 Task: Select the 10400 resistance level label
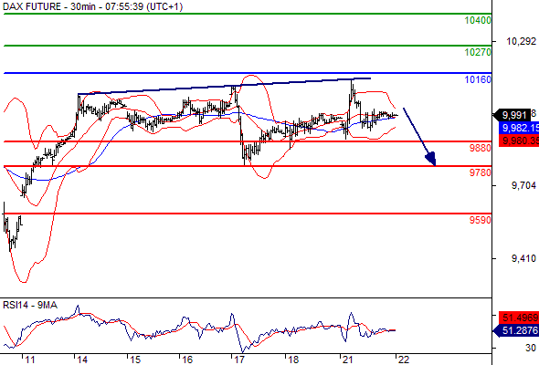click(x=478, y=20)
